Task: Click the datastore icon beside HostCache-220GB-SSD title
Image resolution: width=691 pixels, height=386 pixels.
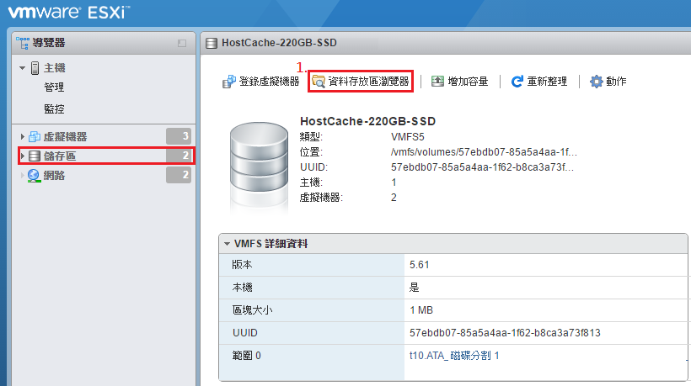Action: click(212, 43)
